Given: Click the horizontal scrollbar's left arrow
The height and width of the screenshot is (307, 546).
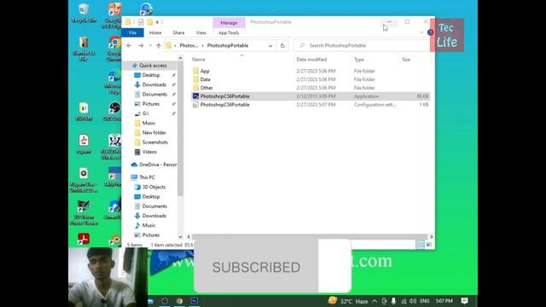Looking at the screenshot, I should 189,237.
